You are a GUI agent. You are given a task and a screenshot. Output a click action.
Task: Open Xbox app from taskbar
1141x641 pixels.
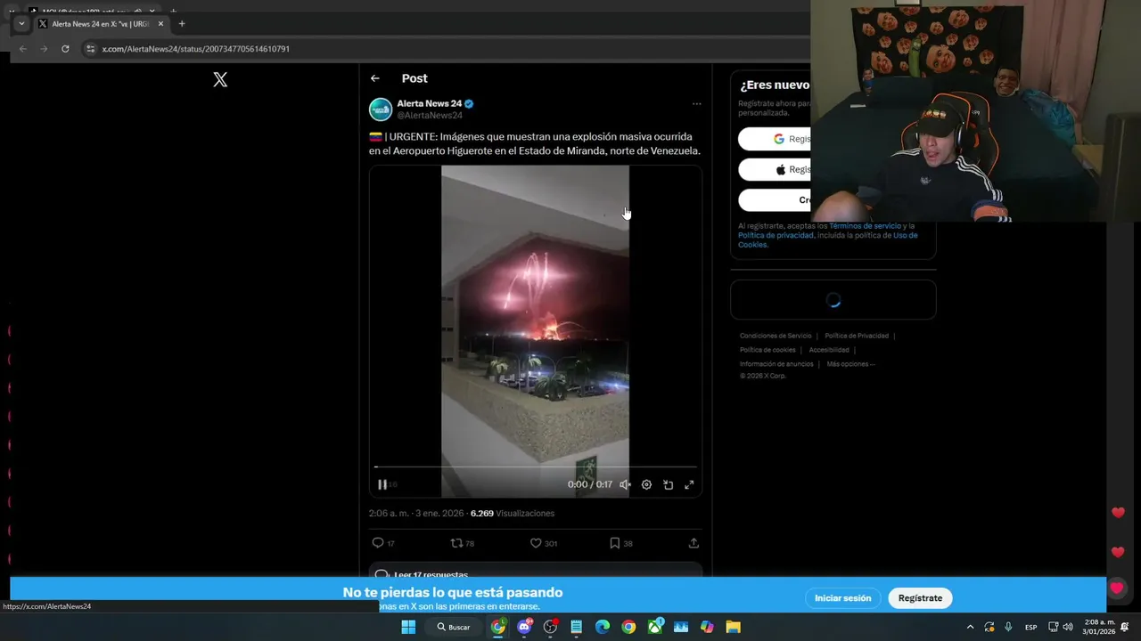click(655, 627)
